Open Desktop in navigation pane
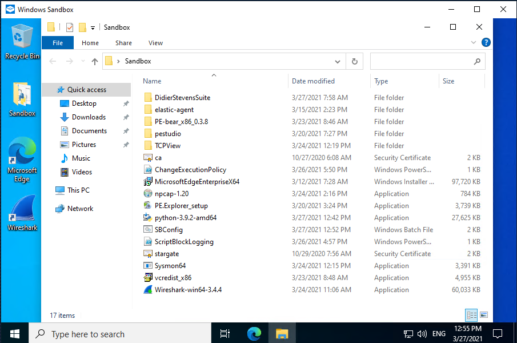This screenshot has width=517, height=343. [84, 103]
